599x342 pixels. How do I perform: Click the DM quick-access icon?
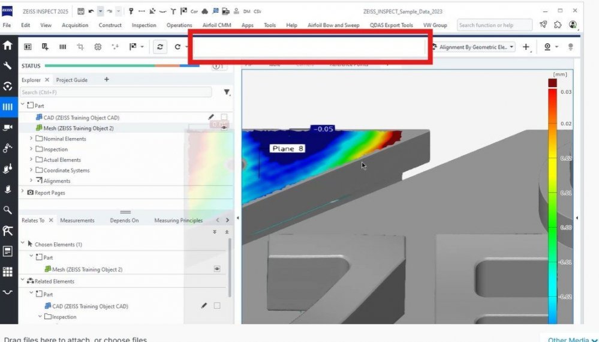247,11
